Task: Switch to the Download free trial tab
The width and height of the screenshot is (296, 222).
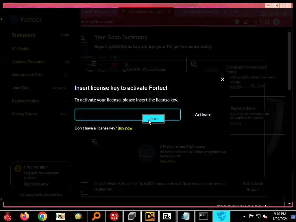Action: (146, 12)
